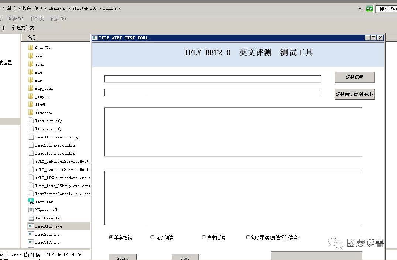Image resolution: width=397 pixels, height=260 pixels.
Task: Open the @config folder icon
Action: [x=31, y=48]
